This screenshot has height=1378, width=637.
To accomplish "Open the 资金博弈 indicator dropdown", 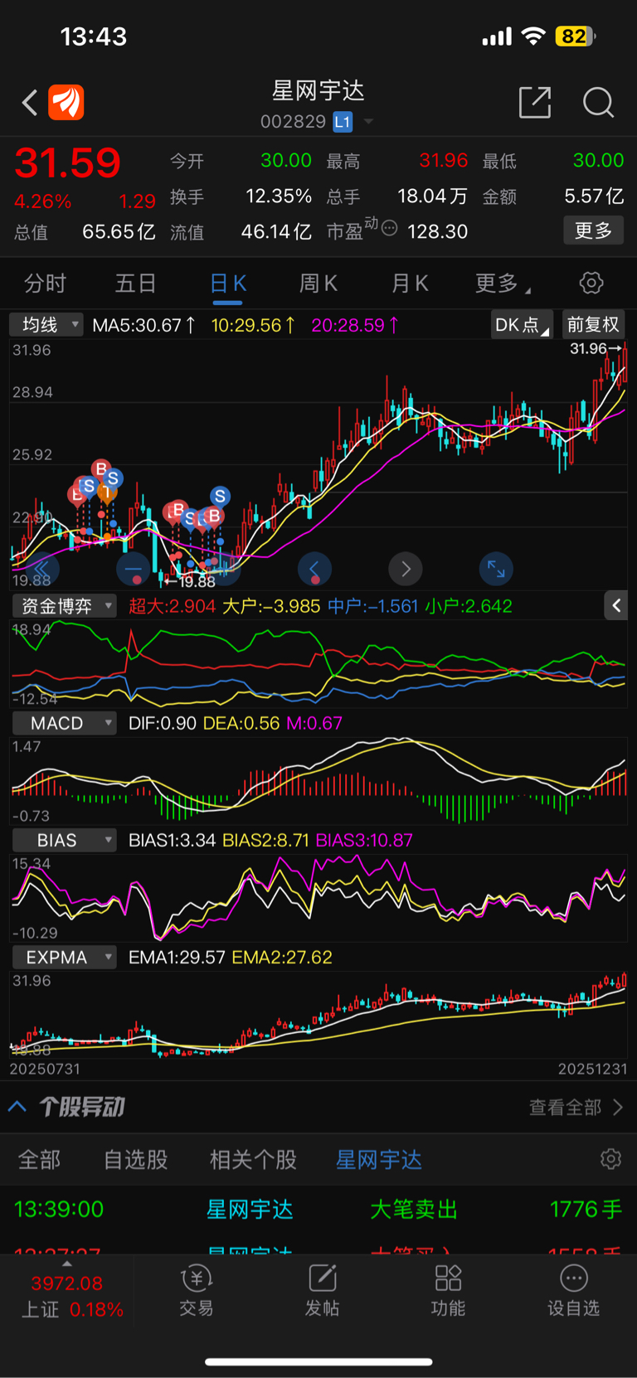I will point(65,606).
